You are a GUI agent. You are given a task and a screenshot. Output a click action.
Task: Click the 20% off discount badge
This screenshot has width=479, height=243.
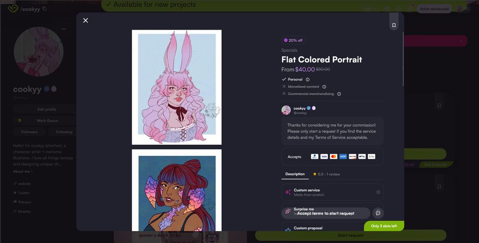coord(293,40)
